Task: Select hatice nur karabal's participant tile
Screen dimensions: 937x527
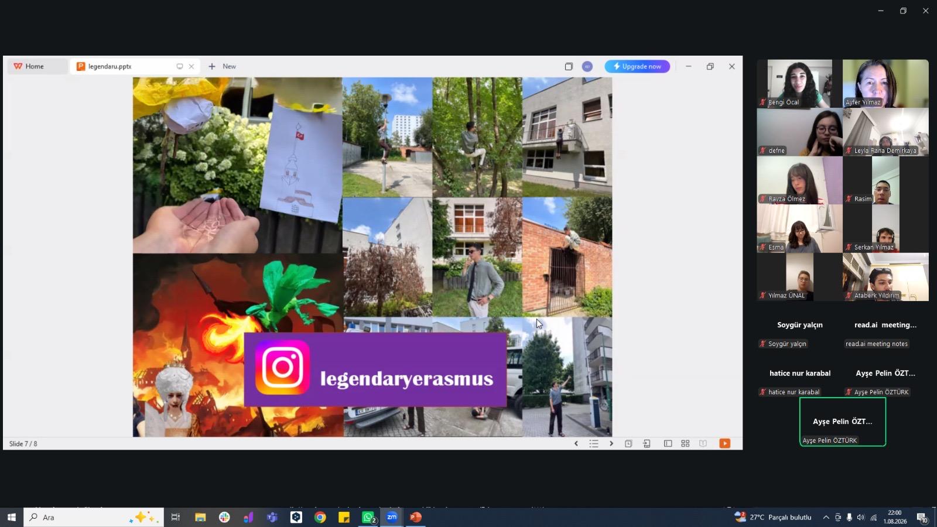Action: (799, 374)
